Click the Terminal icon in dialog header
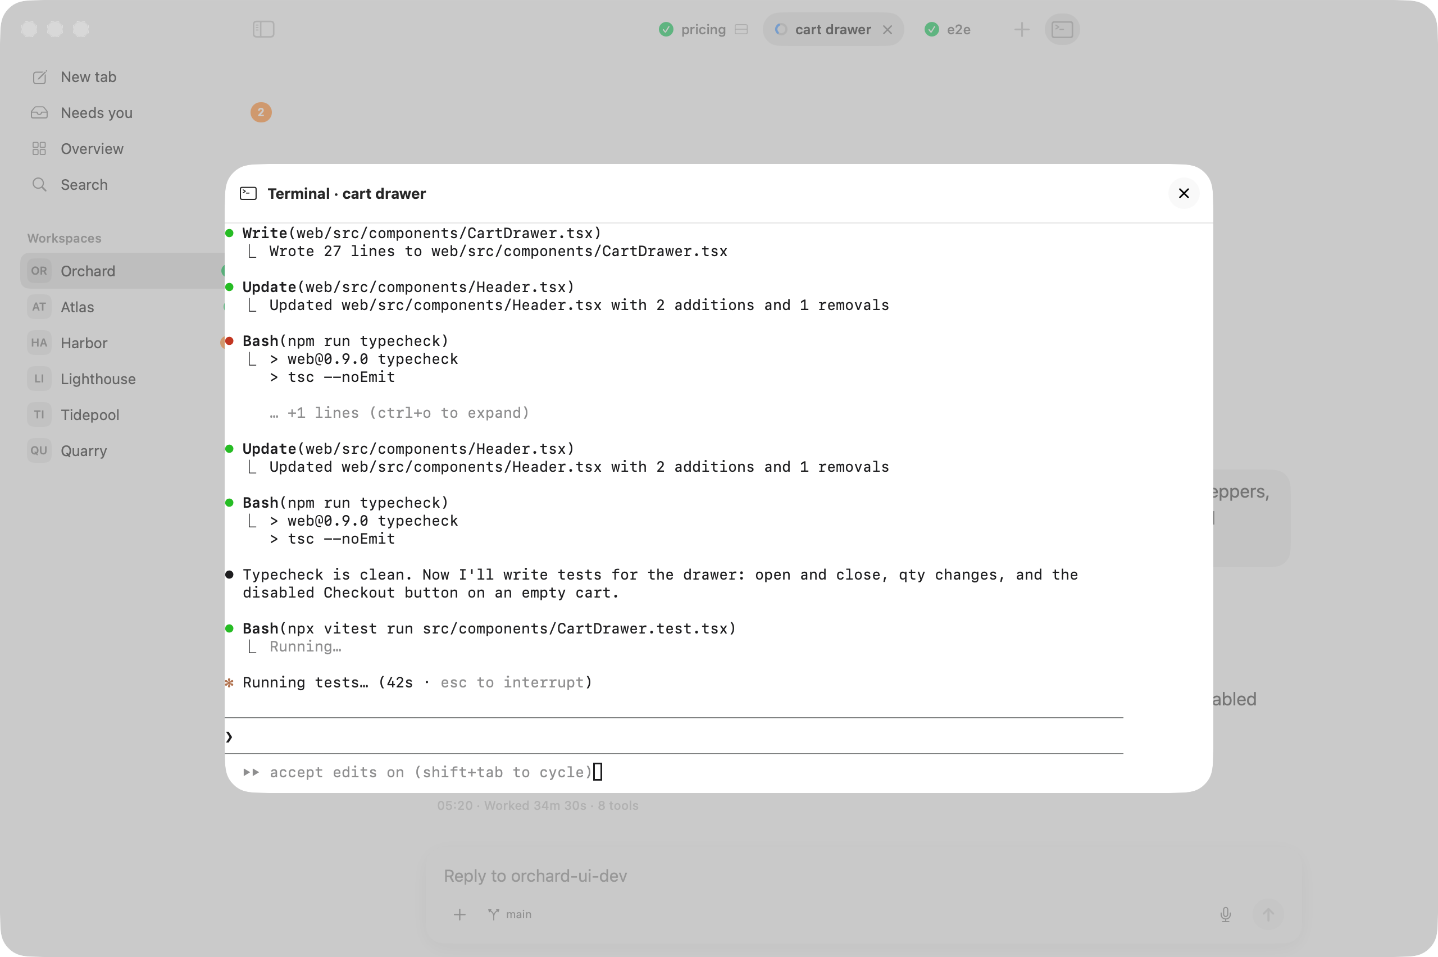The height and width of the screenshot is (957, 1438). coord(248,193)
